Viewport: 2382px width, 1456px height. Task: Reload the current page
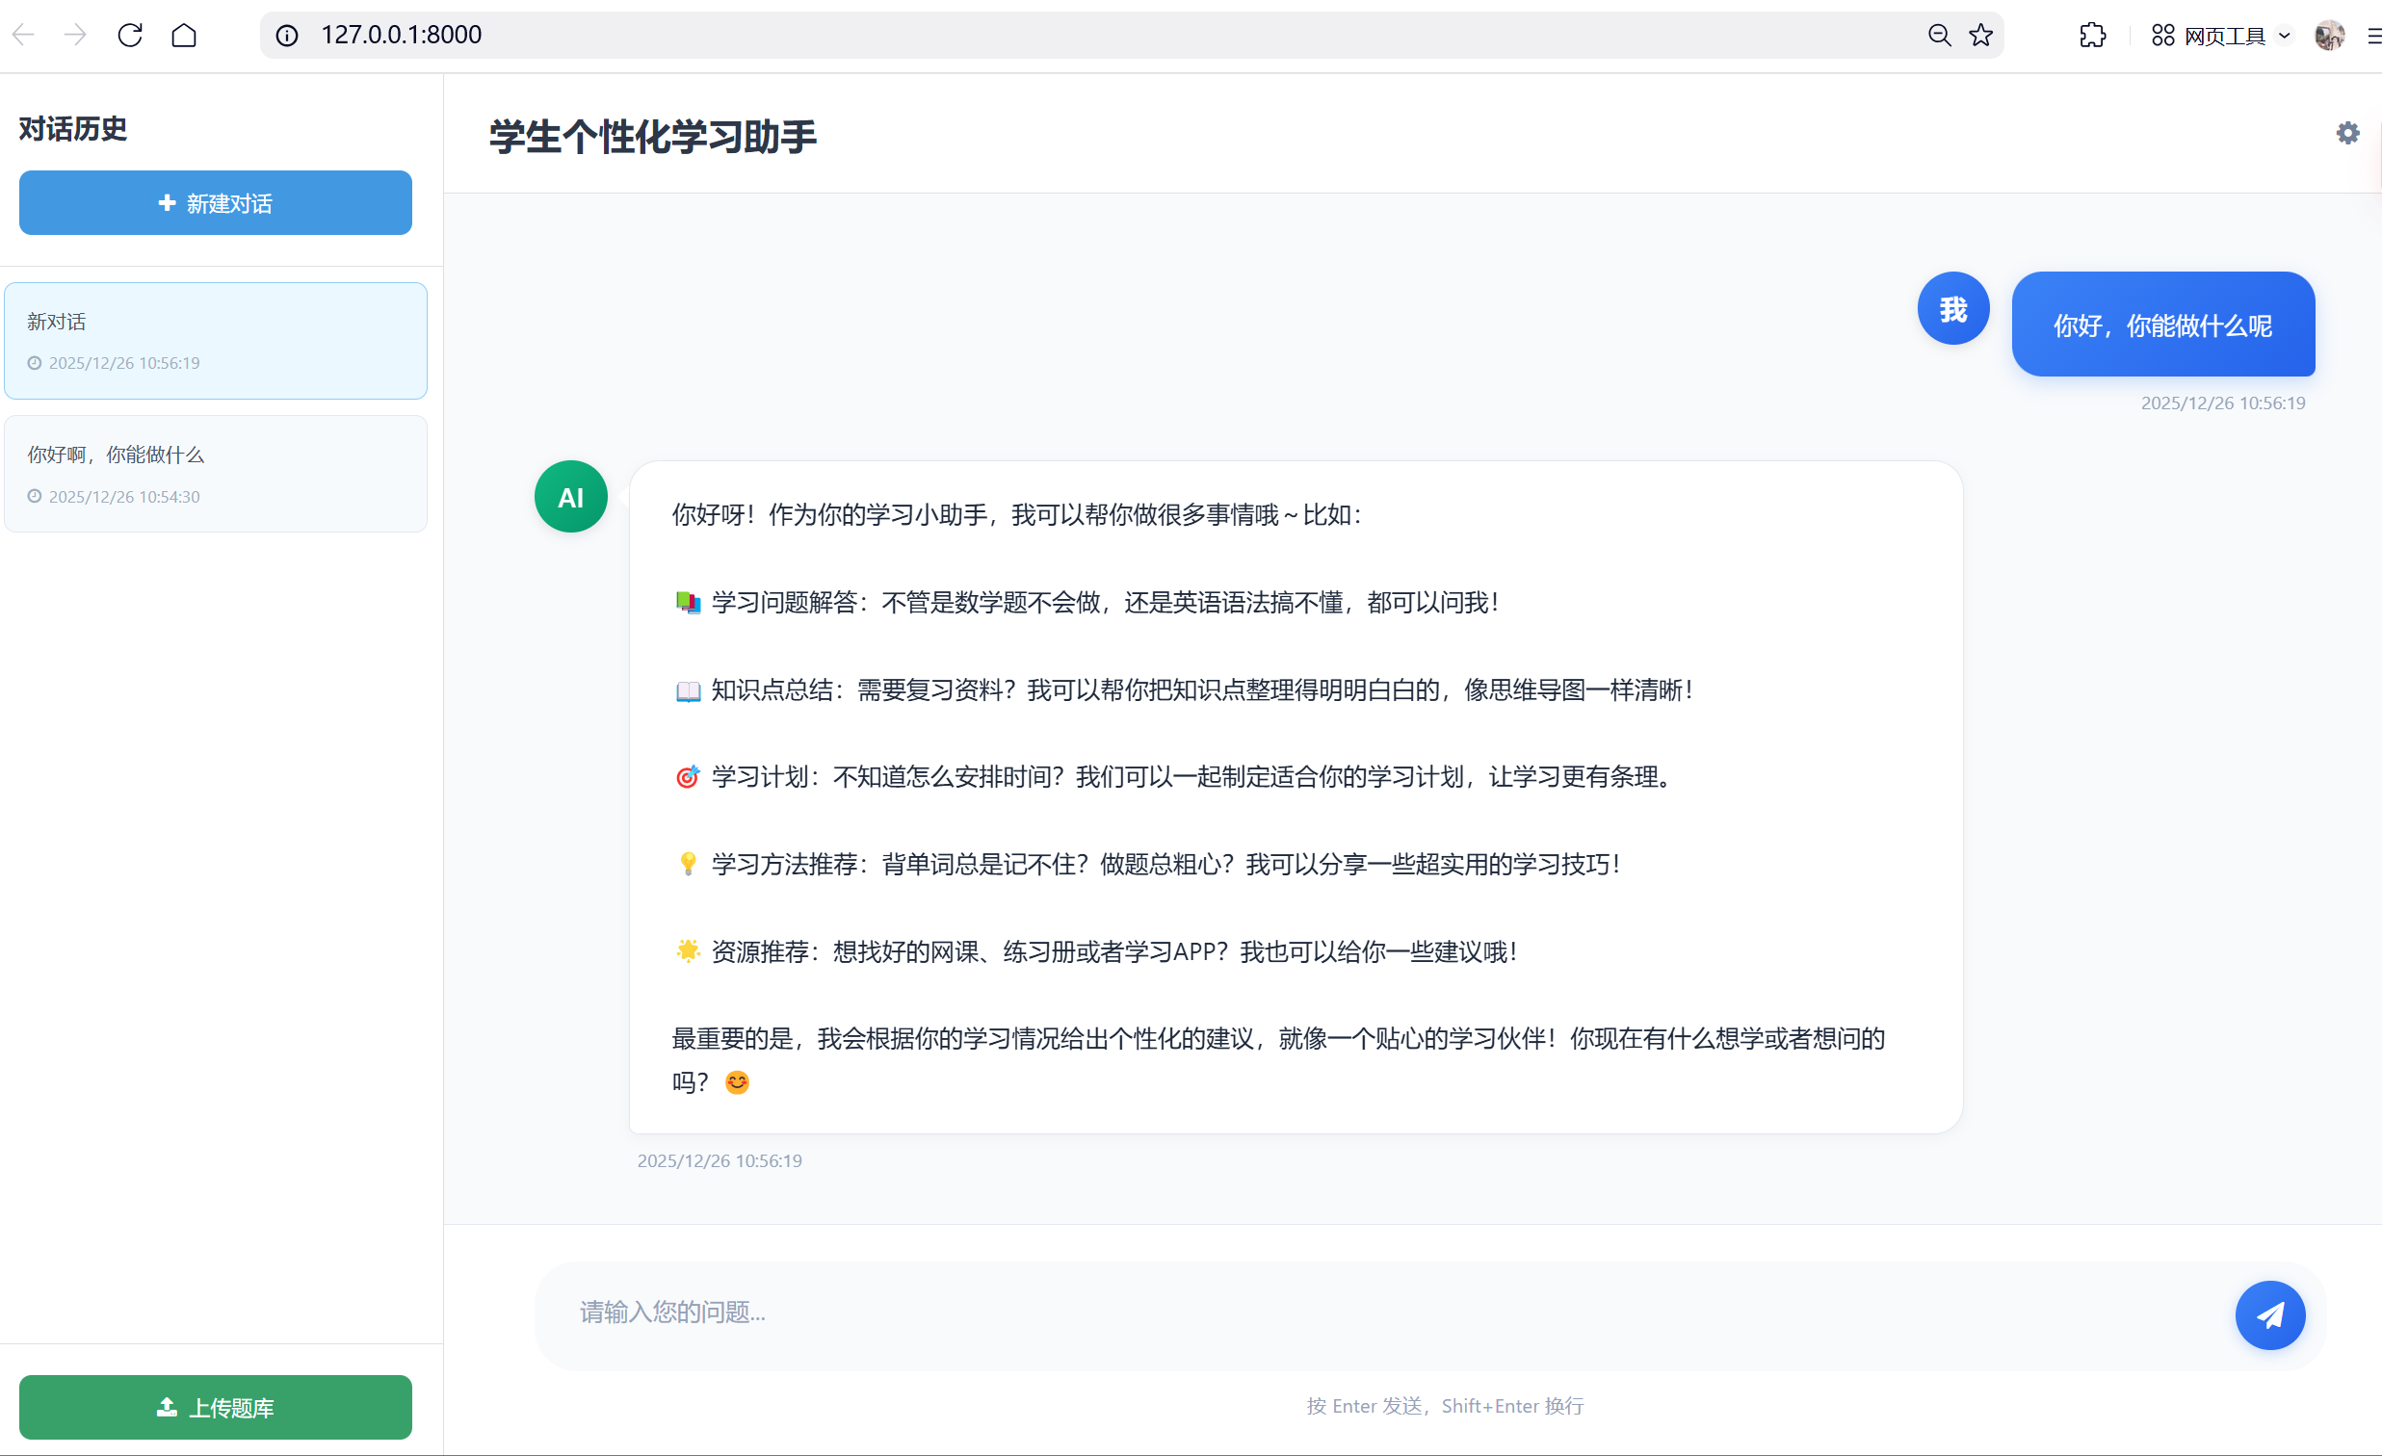point(129,34)
